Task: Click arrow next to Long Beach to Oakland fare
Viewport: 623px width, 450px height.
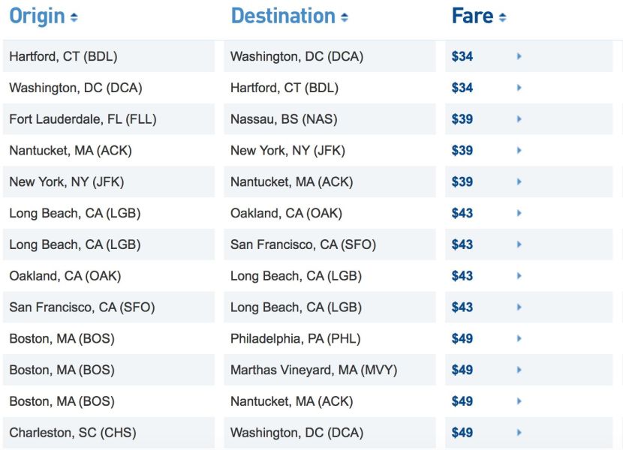Action: click(519, 213)
